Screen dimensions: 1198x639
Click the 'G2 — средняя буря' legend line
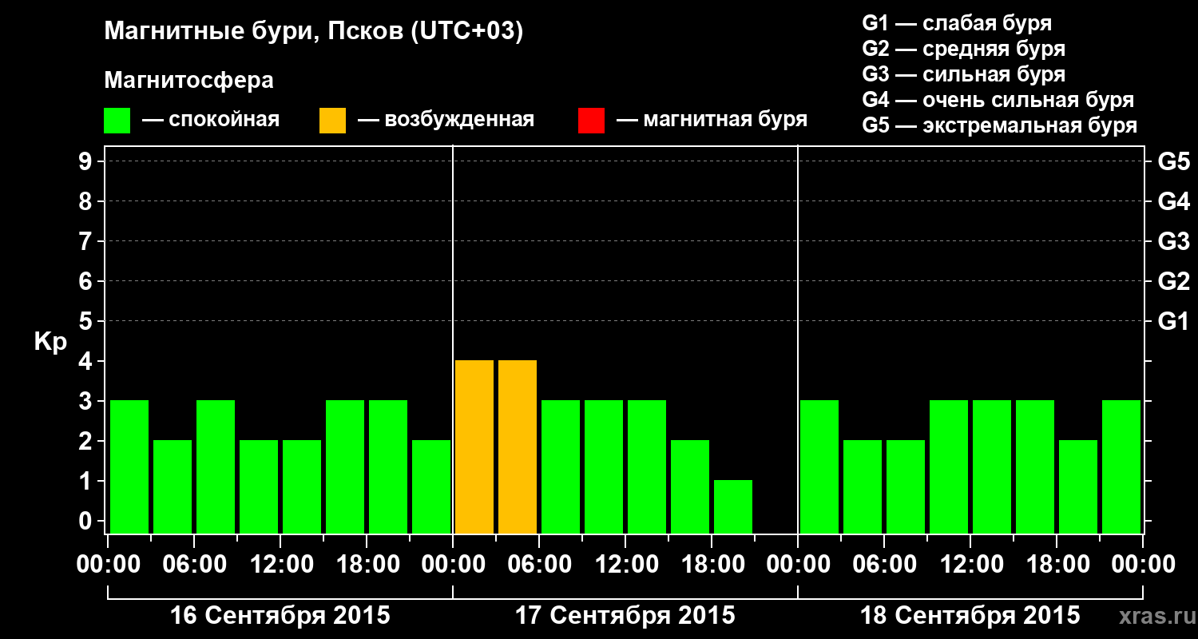pyautogui.click(x=963, y=49)
